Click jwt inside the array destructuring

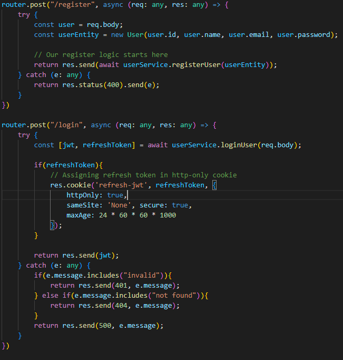(68, 145)
